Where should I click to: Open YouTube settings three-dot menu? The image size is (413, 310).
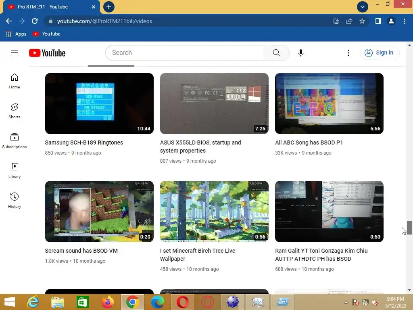coord(348,53)
